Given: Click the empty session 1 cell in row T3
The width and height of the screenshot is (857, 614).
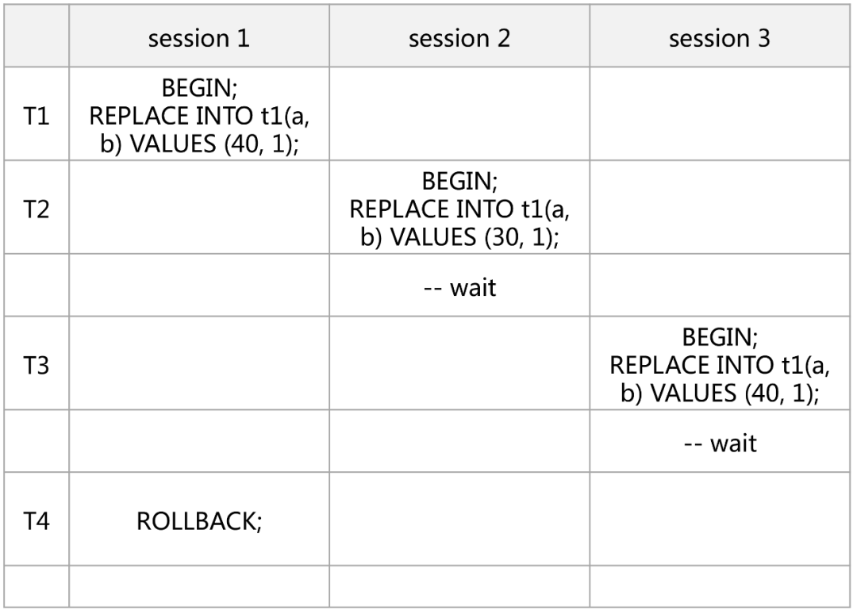Looking at the screenshot, I should (199, 363).
